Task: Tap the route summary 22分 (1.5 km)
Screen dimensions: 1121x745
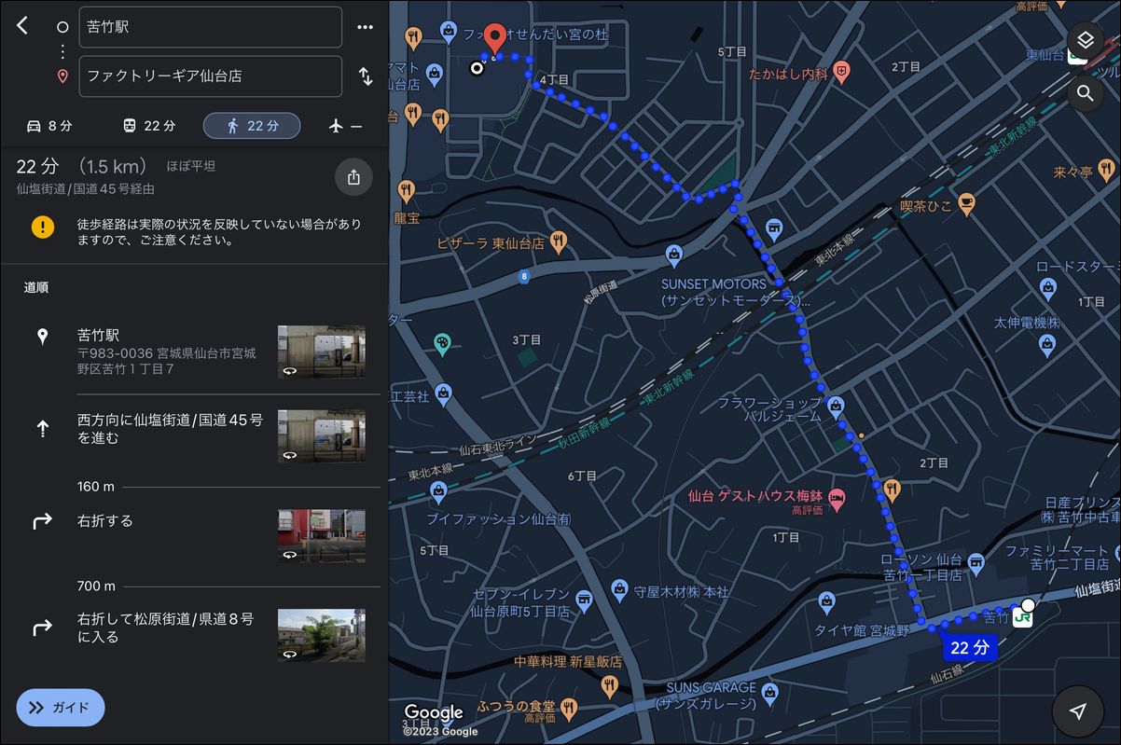Action: [82, 167]
